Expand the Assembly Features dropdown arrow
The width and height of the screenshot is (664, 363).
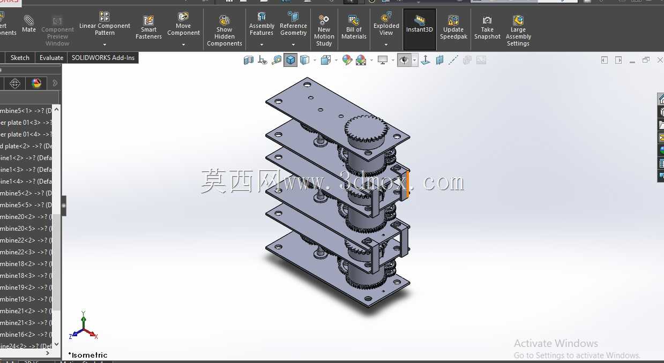click(262, 44)
